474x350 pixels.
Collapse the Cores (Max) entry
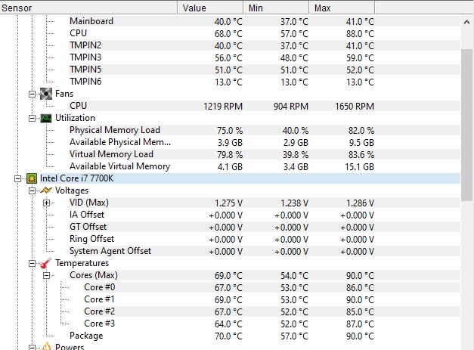[46, 275]
